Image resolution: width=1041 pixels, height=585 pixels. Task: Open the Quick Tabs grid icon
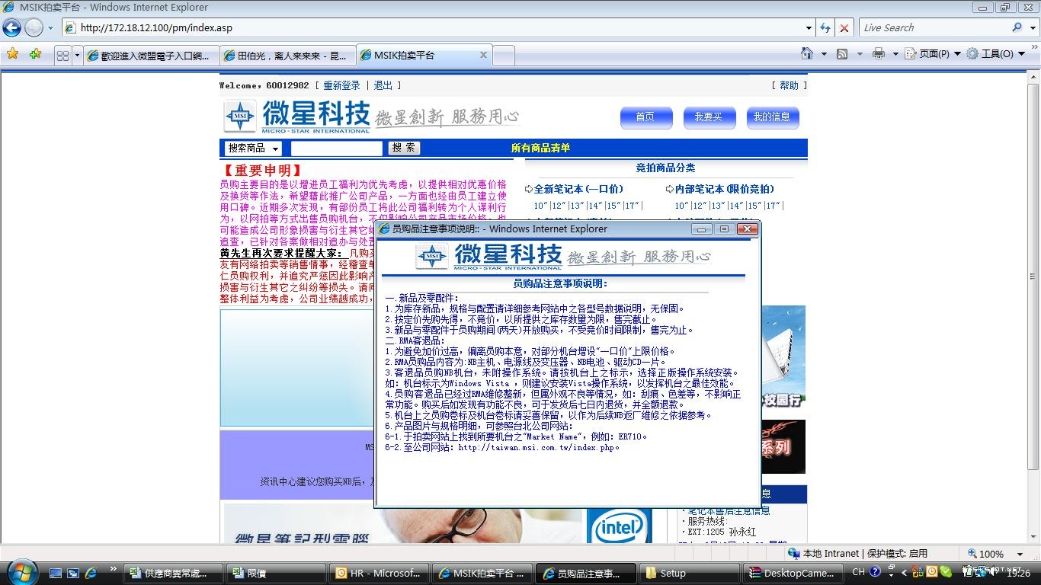click(x=62, y=56)
